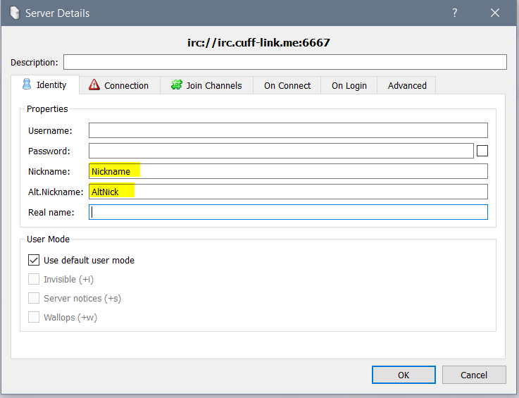Uncheck Use default user mode
The width and height of the screenshot is (519, 398).
tap(34, 260)
